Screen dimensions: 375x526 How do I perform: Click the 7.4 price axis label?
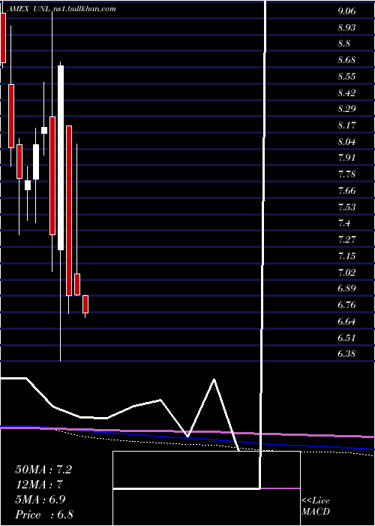click(x=344, y=223)
